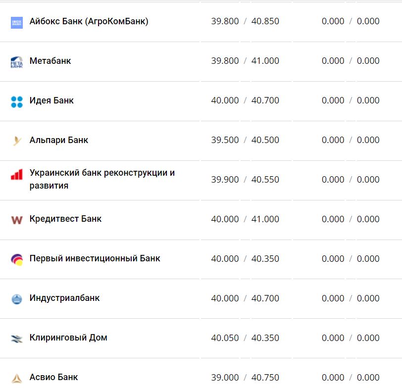The image size is (402, 391).
Task: Go to the Идея Банк page
Action: click(x=51, y=100)
